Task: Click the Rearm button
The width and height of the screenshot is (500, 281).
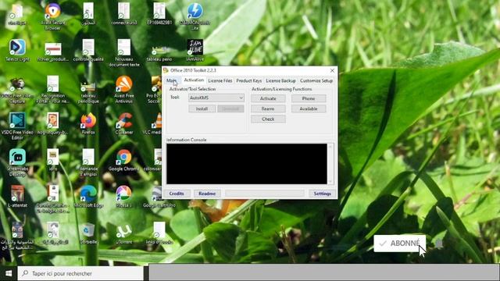Action: tap(268, 108)
